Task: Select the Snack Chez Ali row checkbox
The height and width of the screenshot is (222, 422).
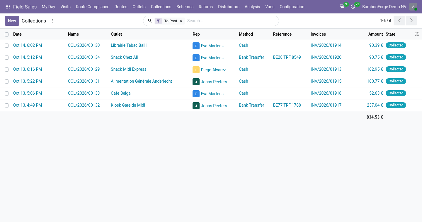Action: pyautogui.click(x=7, y=58)
